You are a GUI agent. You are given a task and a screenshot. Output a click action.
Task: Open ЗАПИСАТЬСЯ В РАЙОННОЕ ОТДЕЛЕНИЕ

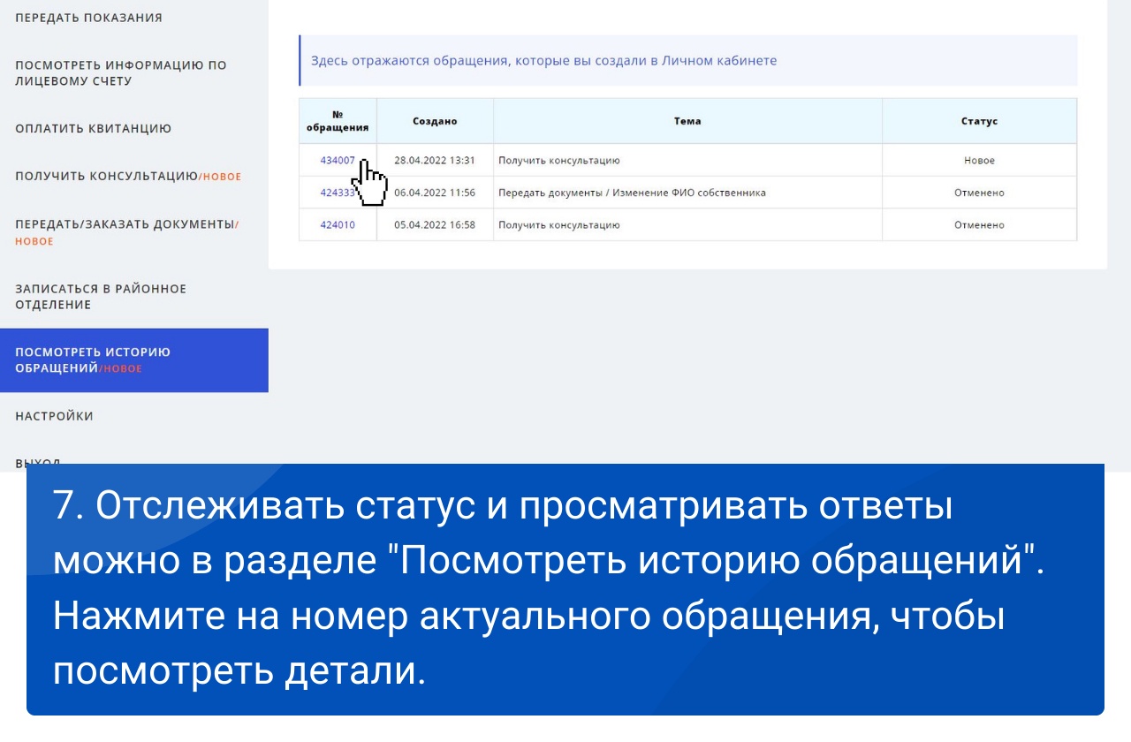tap(101, 296)
